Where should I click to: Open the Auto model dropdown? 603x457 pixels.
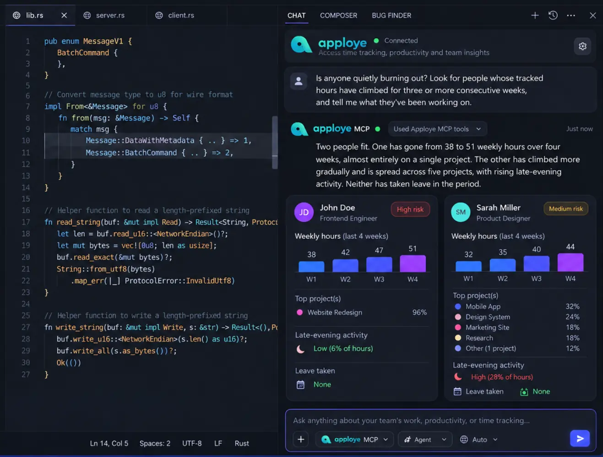point(479,440)
